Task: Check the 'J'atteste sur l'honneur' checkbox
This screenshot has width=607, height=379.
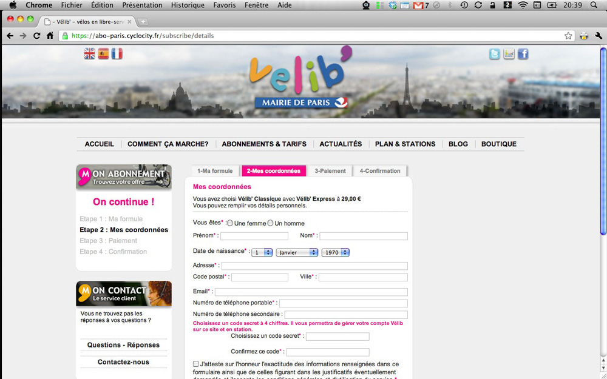Action: click(196, 364)
